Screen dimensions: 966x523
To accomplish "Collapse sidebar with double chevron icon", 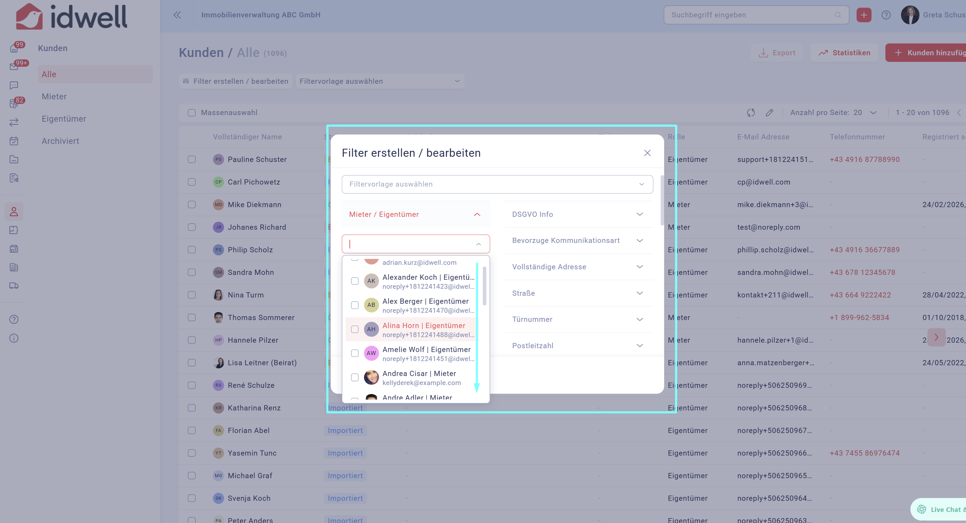I will click(x=177, y=15).
